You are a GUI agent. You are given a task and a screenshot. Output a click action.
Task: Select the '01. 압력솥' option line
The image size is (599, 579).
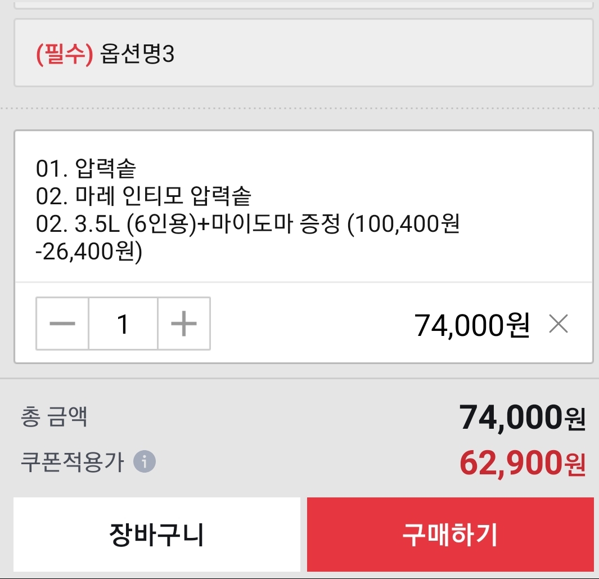tap(86, 168)
